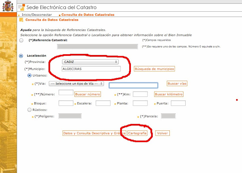This screenshot has width=242, height=173.
Task: Expand the 'Seleccione un tipo de Vía' dropdown
Action: tap(76, 84)
